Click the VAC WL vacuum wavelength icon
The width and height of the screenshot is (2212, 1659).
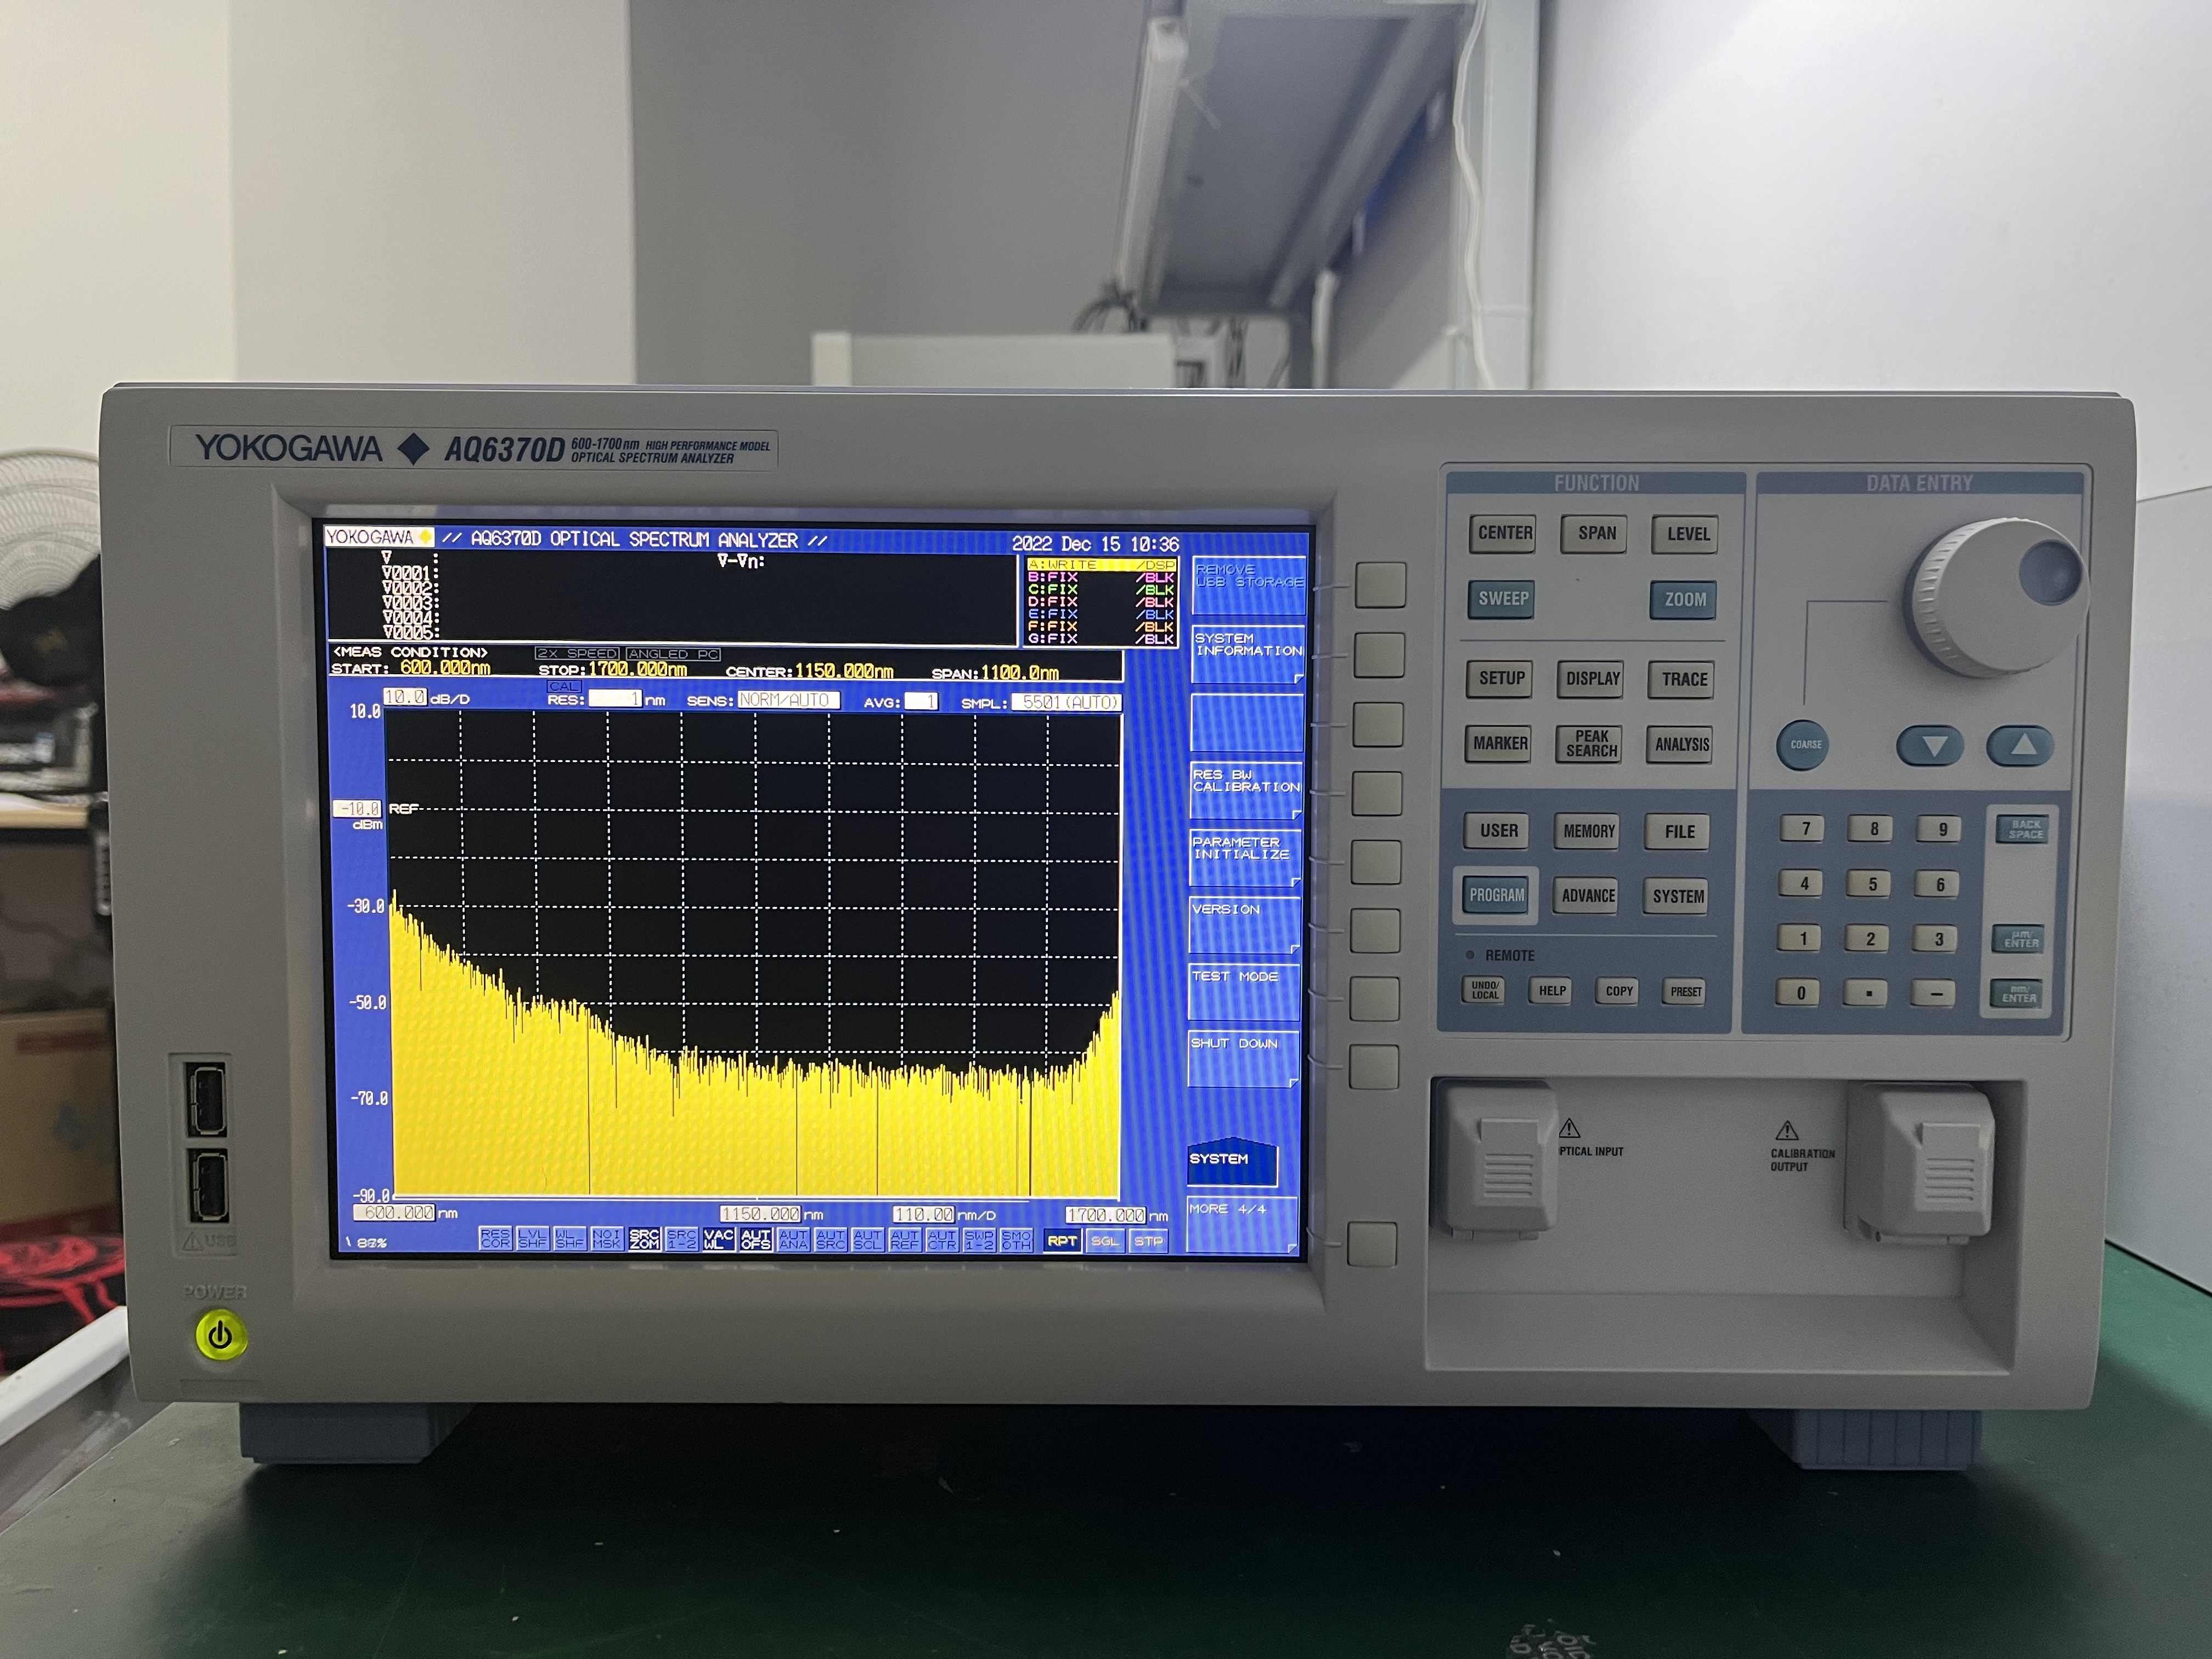point(720,1240)
